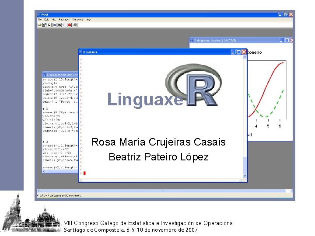Screen dimensions: 315x236
Task: Close the R Console window
Action: click(x=244, y=52)
